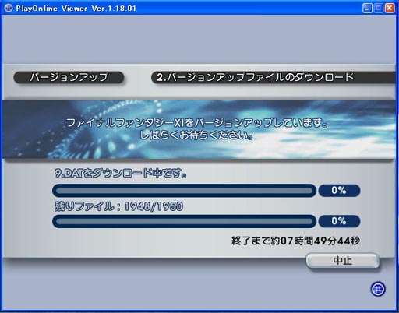Click the バージョンアップ header label
Viewport: 399px width, 313px height.
pos(69,77)
